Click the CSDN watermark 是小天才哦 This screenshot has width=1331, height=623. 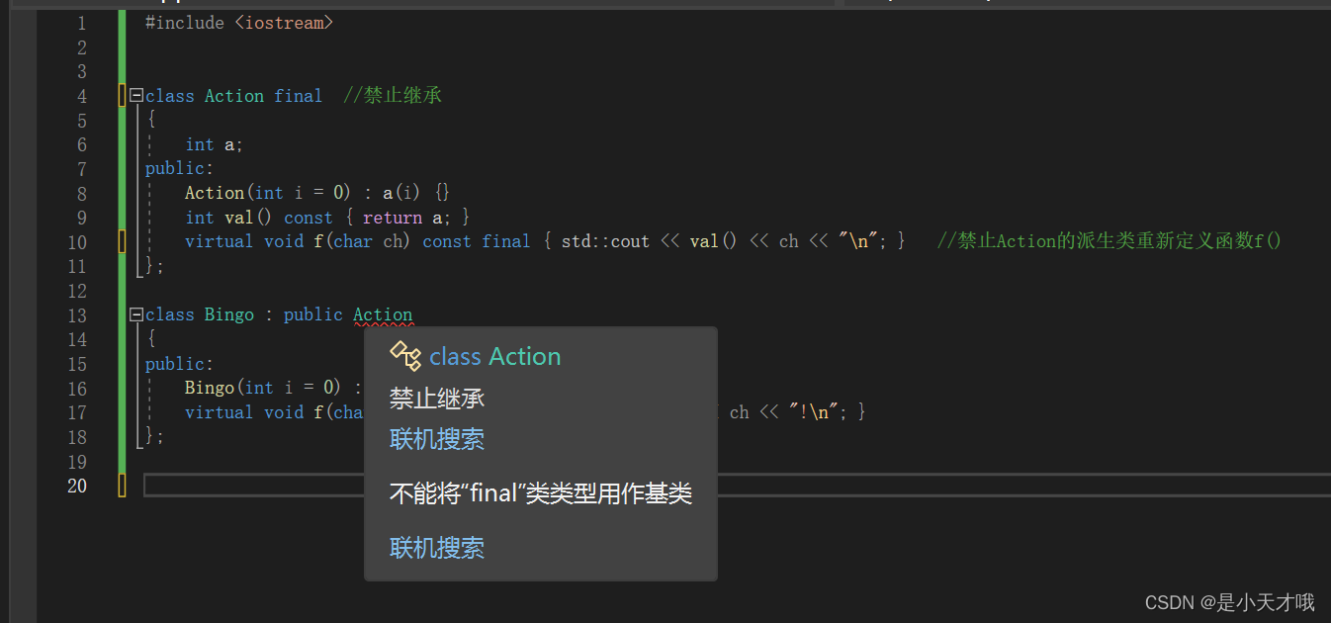[1229, 601]
